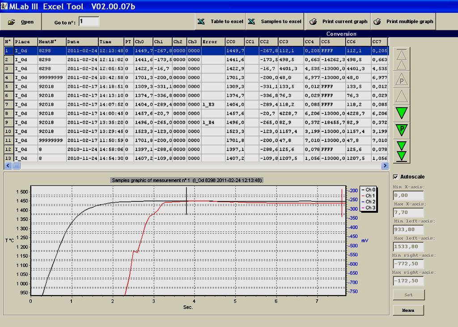Click the Min left-axis field 933,80
This screenshot has width=458, height=327.
(x=408, y=230)
